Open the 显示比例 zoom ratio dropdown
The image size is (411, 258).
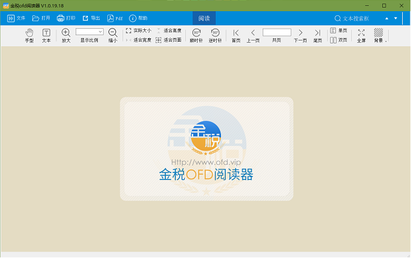tap(89, 32)
